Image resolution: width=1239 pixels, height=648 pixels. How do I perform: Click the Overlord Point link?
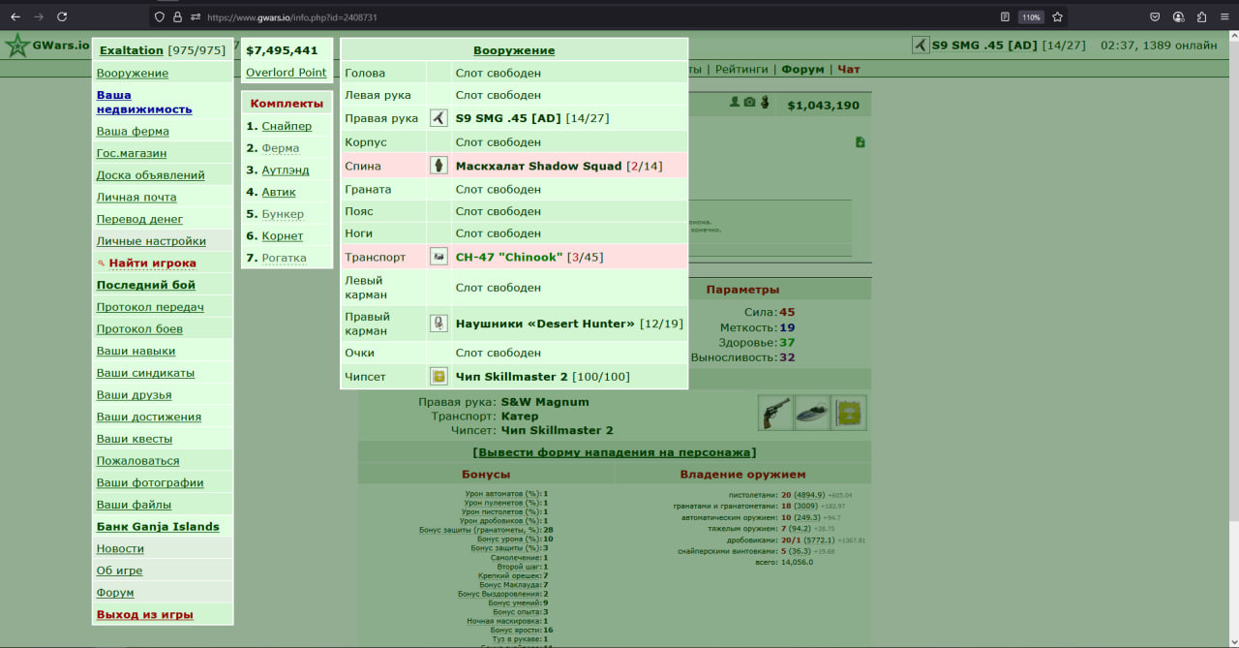click(x=287, y=73)
